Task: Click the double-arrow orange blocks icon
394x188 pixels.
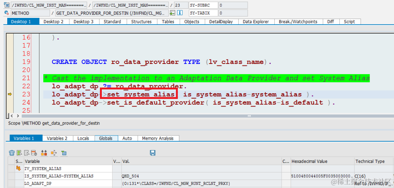Action: pyautogui.click(x=44, y=153)
